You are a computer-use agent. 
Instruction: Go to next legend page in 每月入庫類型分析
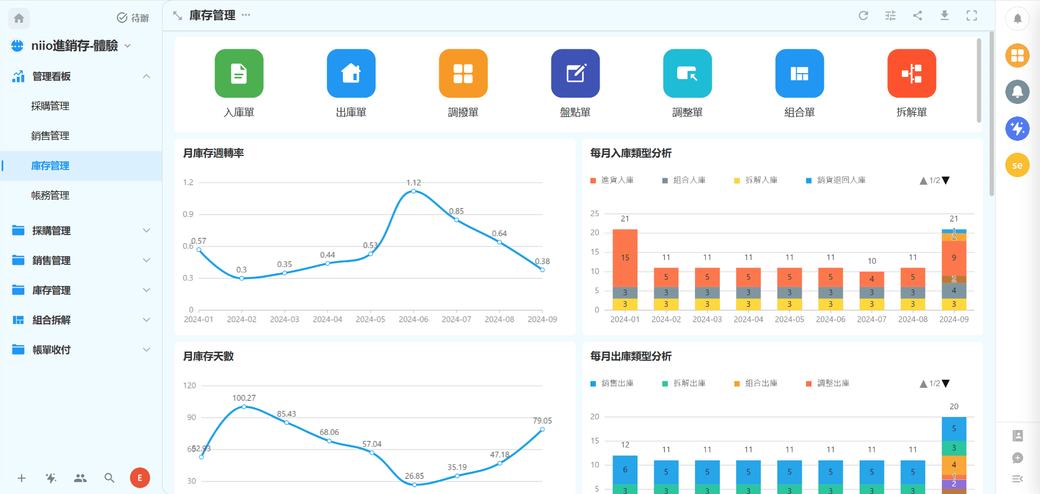pyautogui.click(x=946, y=180)
